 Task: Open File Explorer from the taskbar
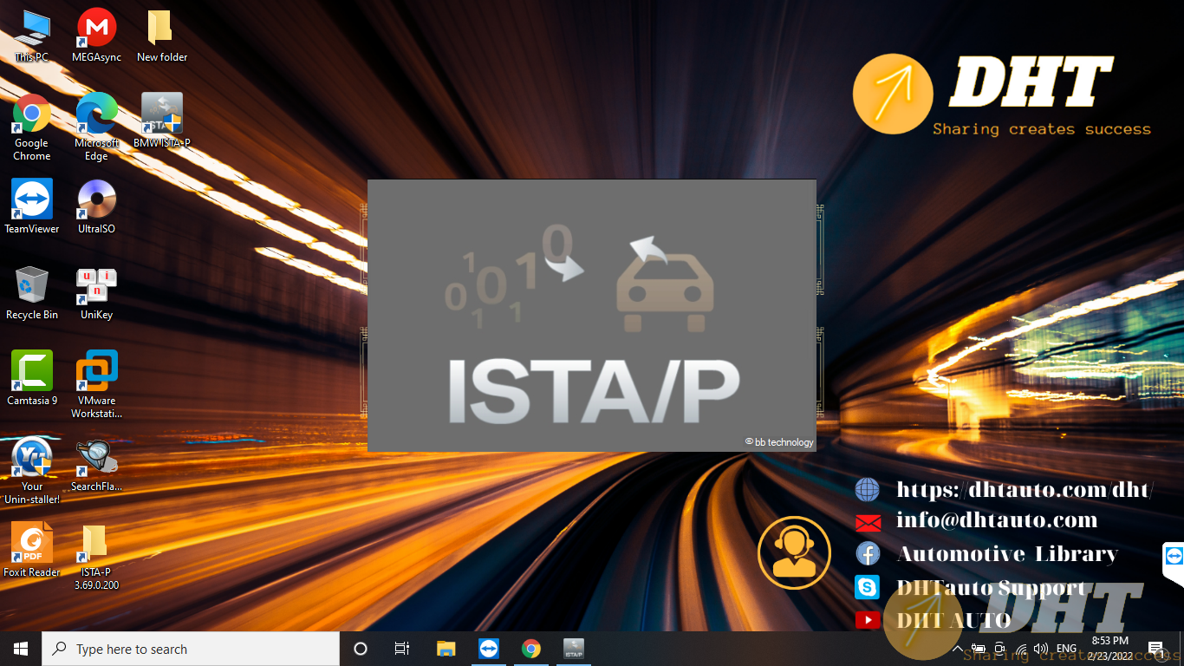click(446, 649)
